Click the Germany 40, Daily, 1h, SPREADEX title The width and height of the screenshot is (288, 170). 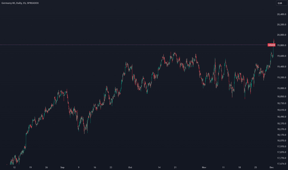coord(20,3)
